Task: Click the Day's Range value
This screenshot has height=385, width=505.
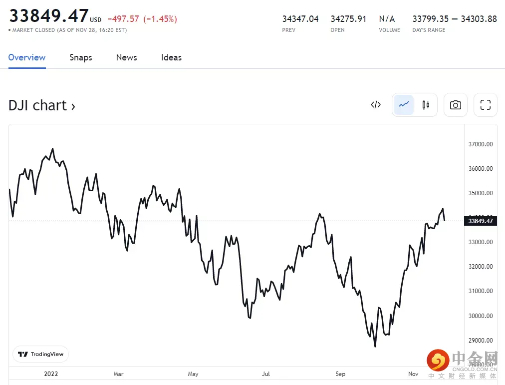Action: [455, 19]
